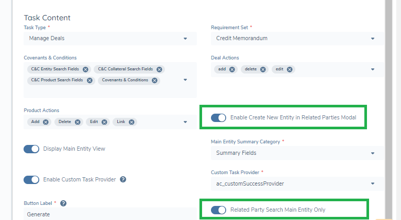Click help icon next to Enable Custom Task Provider

pos(123,179)
